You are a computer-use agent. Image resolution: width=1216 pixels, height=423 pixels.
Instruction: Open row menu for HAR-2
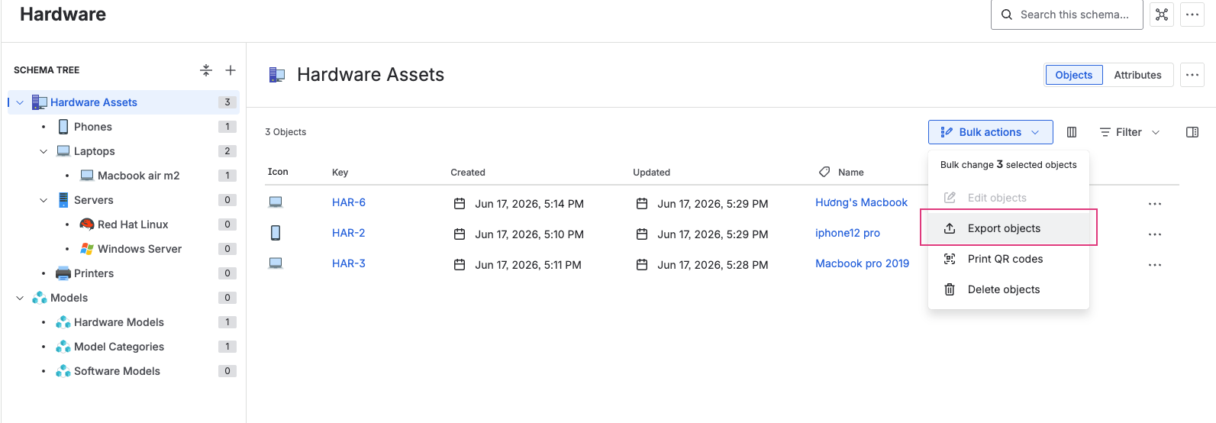point(1155,234)
